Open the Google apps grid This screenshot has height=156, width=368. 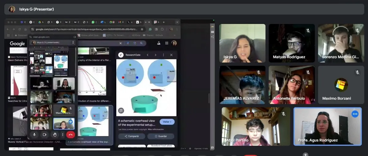167,44
